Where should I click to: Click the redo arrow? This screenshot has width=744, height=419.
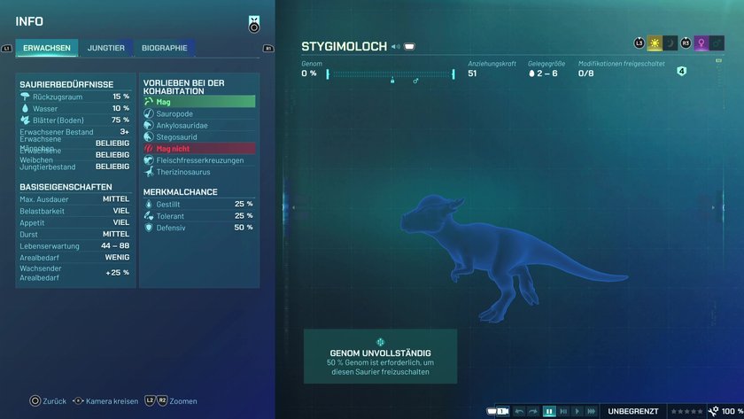pyautogui.click(x=533, y=411)
